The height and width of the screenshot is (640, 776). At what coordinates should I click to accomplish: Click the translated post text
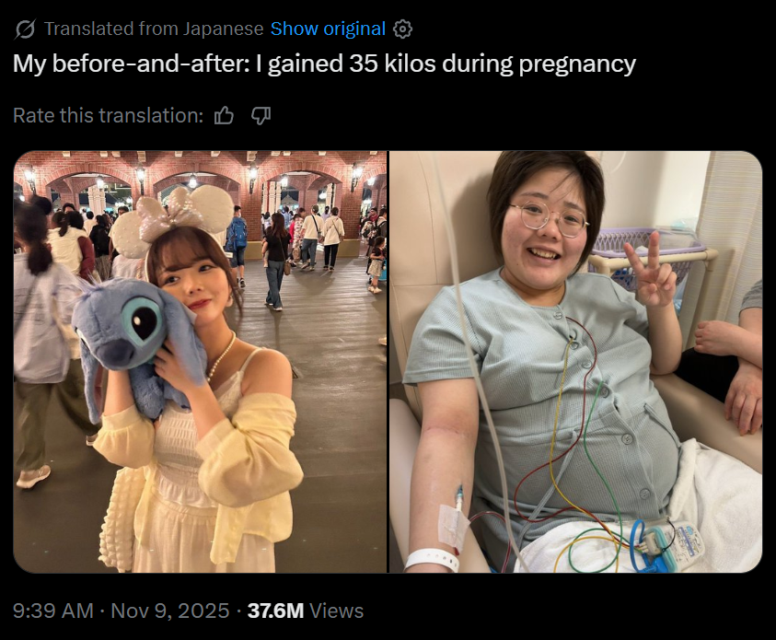point(324,64)
